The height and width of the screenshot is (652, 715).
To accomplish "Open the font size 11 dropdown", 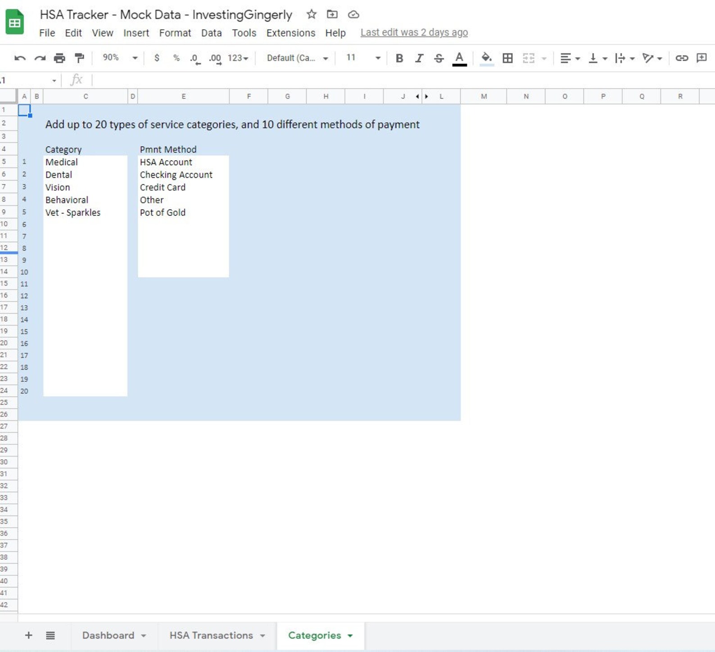I will click(x=363, y=58).
